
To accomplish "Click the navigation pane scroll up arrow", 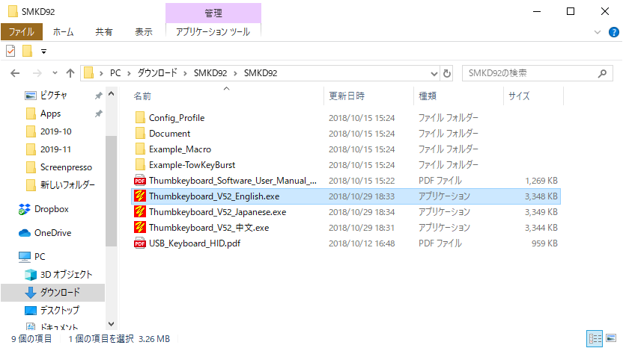I will pyautogui.click(x=112, y=94).
